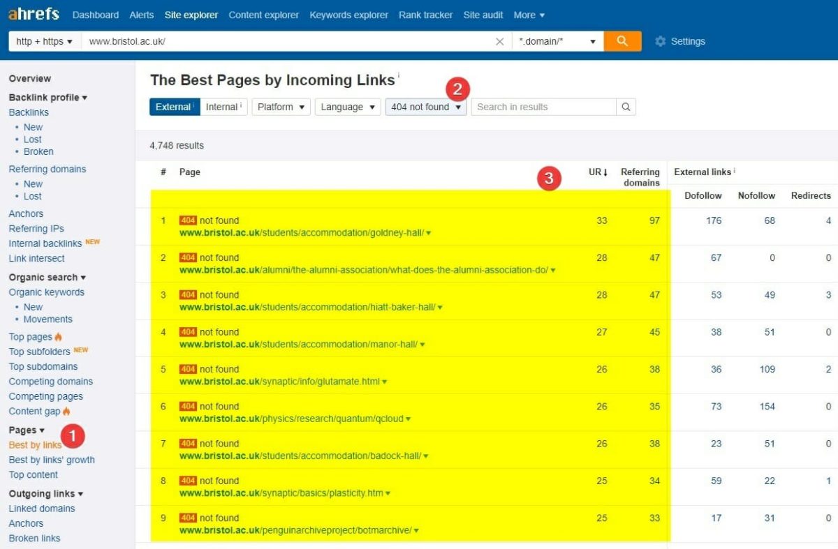Click the Search in results field
The height and width of the screenshot is (549, 838).
pyautogui.click(x=543, y=107)
